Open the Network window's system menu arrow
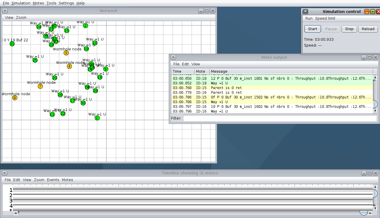The width and height of the screenshot is (380, 218). [5, 11]
